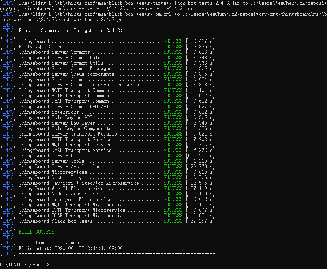Click 'ThingsBoard Docker Images' module name
327x269 pixels.
pos(53,177)
